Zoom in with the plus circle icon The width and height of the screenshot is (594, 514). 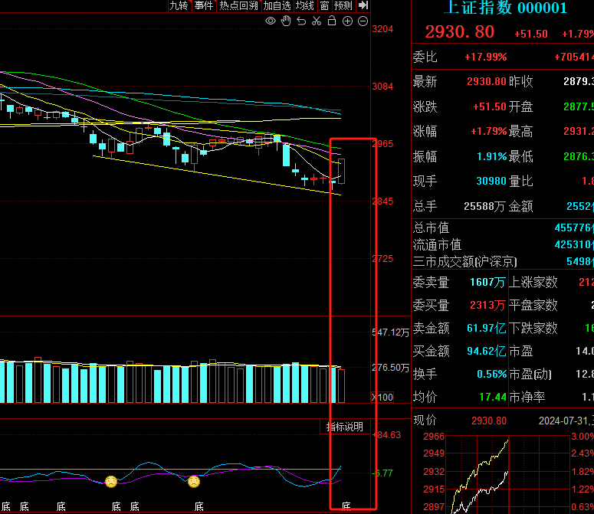(x=347, y=21)
